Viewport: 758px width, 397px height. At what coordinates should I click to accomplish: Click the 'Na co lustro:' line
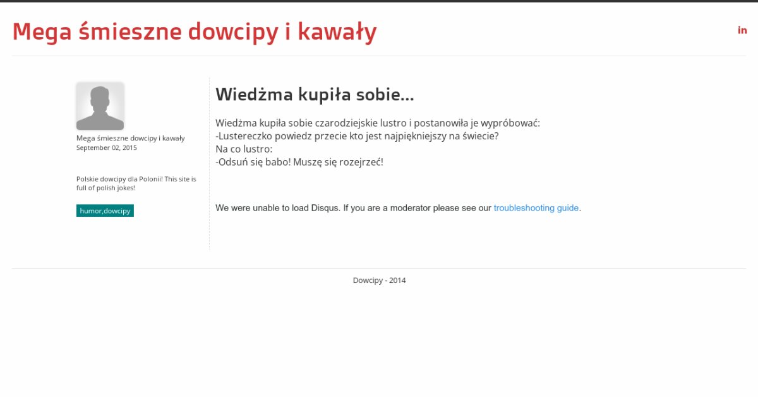click(244, 149)
